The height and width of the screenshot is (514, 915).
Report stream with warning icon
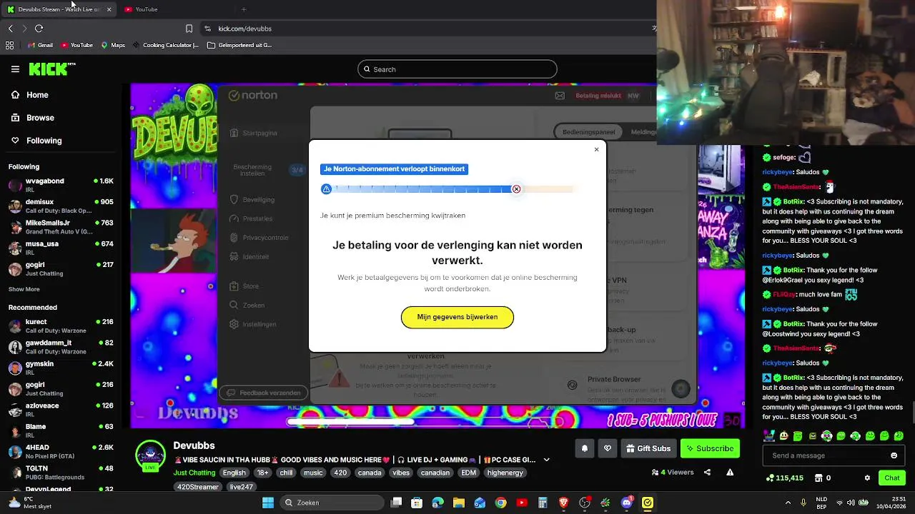pyautogui.click(x=730, y=473)
